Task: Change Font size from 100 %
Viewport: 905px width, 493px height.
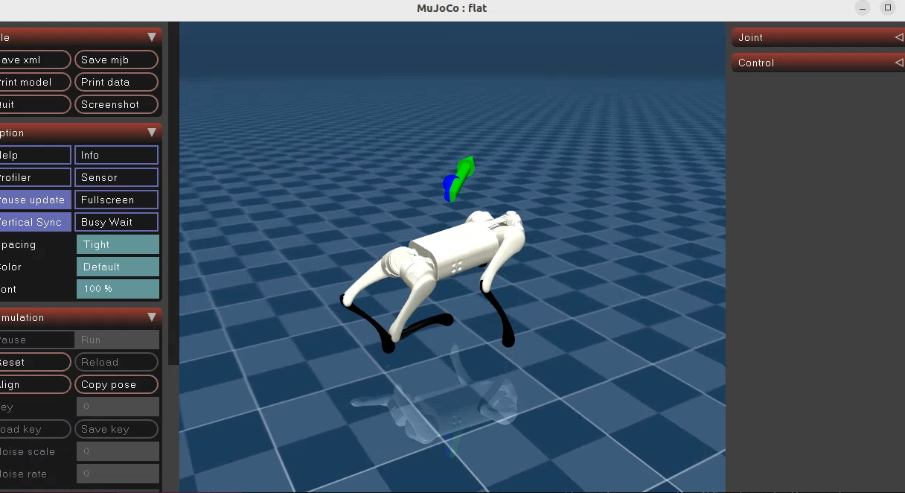Action: 118,289
